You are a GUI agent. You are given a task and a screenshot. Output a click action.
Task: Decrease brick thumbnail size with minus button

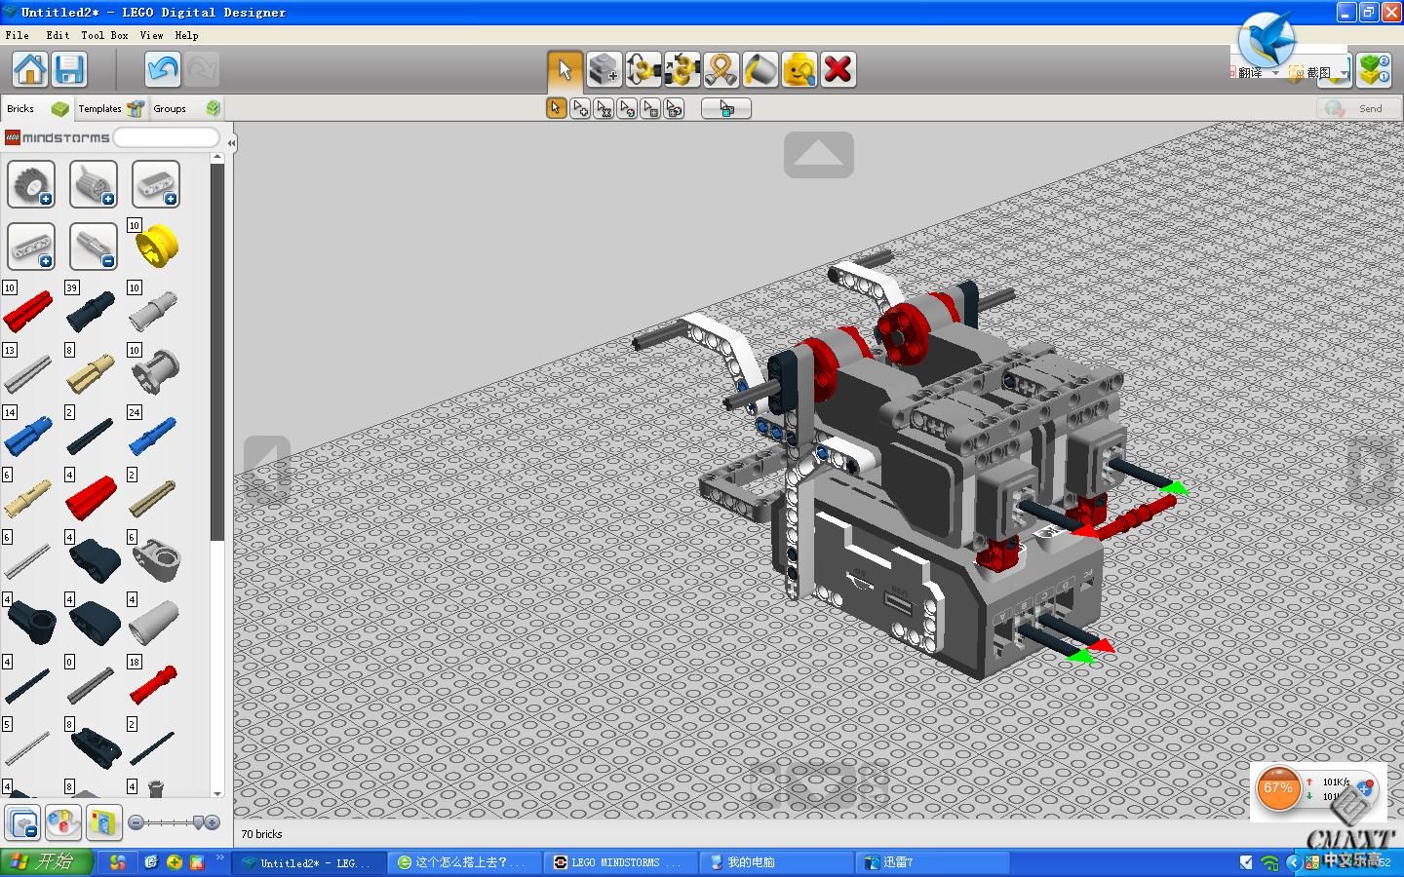click(136, 822)
